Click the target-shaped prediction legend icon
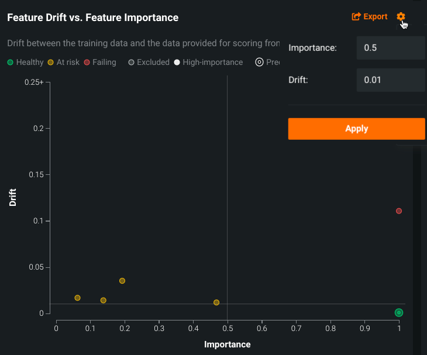Screen dimensions: 427x355 pos(260,62)
